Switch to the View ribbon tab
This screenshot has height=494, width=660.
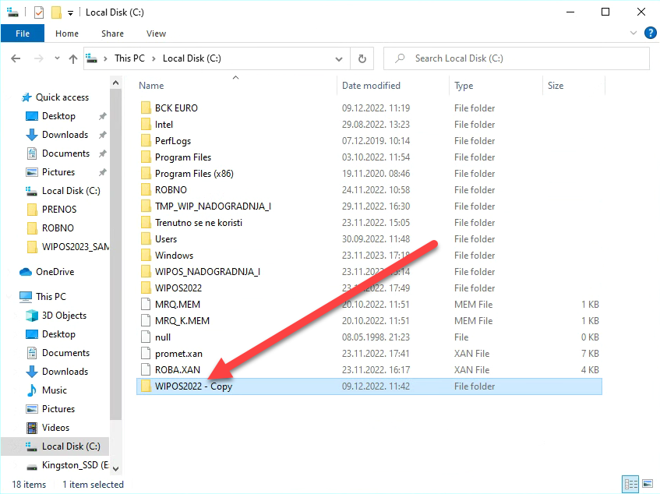156,34
